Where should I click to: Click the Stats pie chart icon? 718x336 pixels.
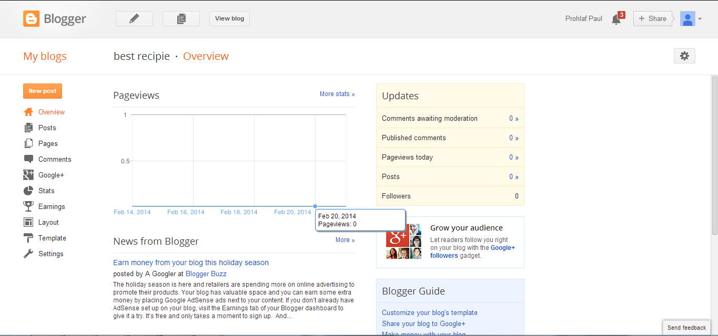pos(28,191)
